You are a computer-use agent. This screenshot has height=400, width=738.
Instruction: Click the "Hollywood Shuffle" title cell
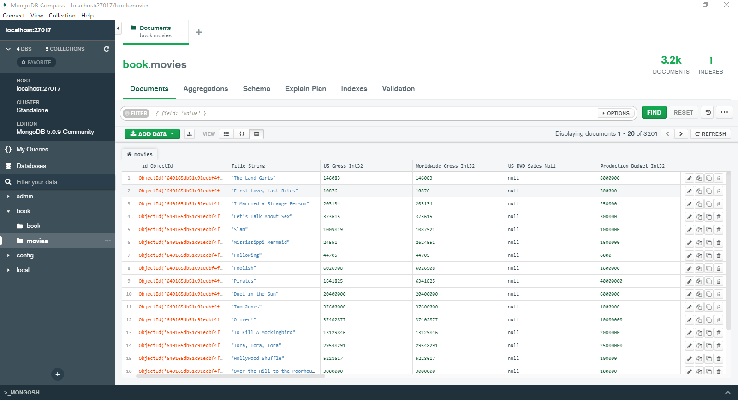pos(274,359)
